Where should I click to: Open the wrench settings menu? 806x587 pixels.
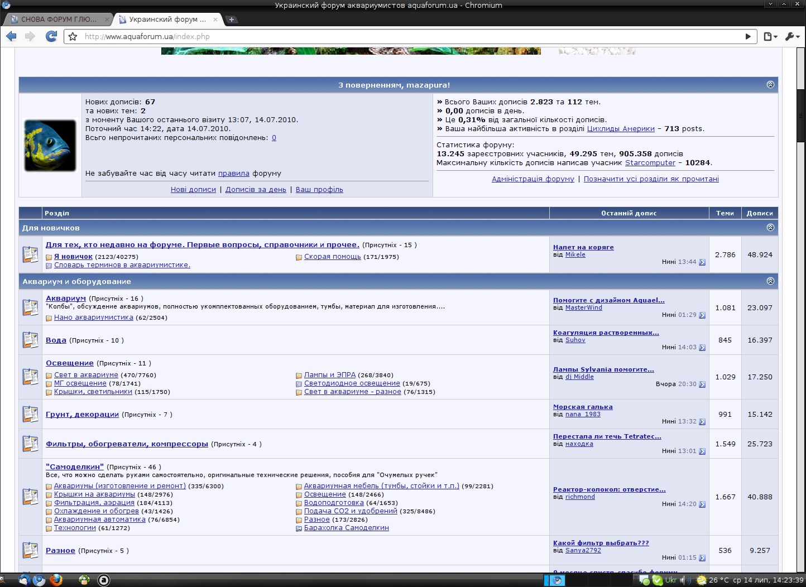791,36
